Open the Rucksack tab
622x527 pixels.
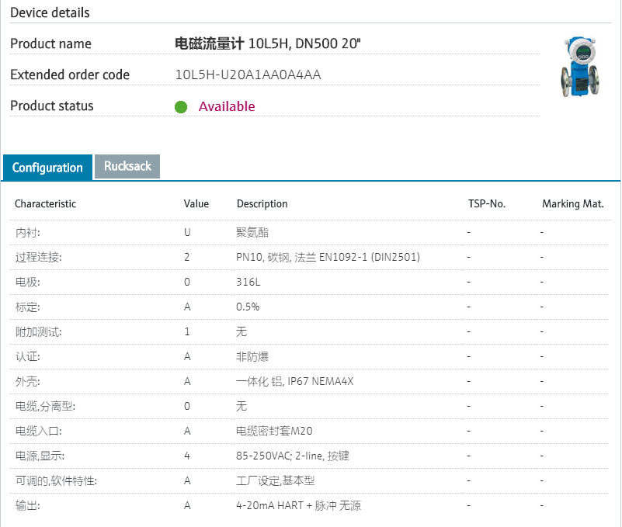point(127,166)
